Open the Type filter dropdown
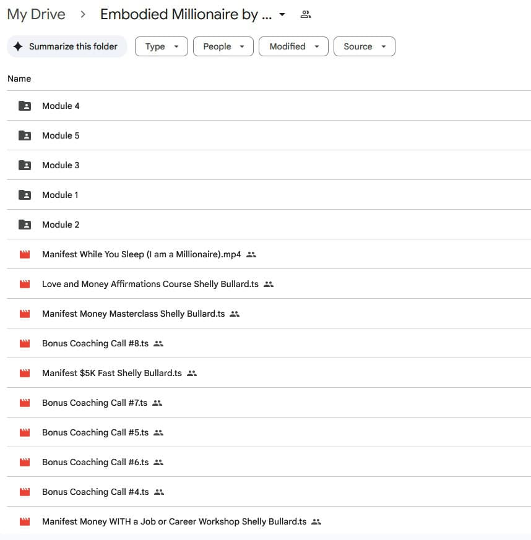 161,46
